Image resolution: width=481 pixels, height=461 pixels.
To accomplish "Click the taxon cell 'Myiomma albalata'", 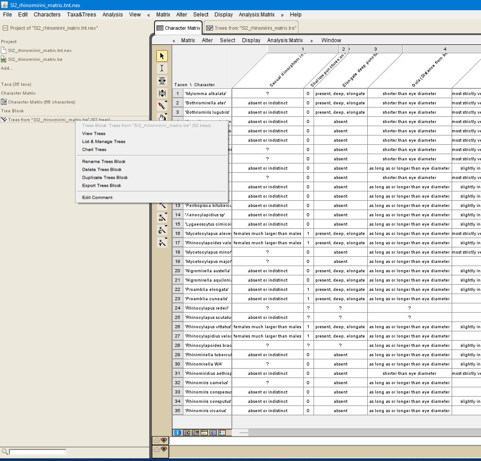I will 207,94.
